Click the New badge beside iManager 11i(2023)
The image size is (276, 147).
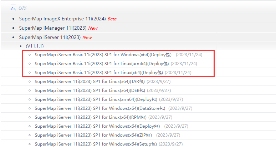click(x=93, y=28)
